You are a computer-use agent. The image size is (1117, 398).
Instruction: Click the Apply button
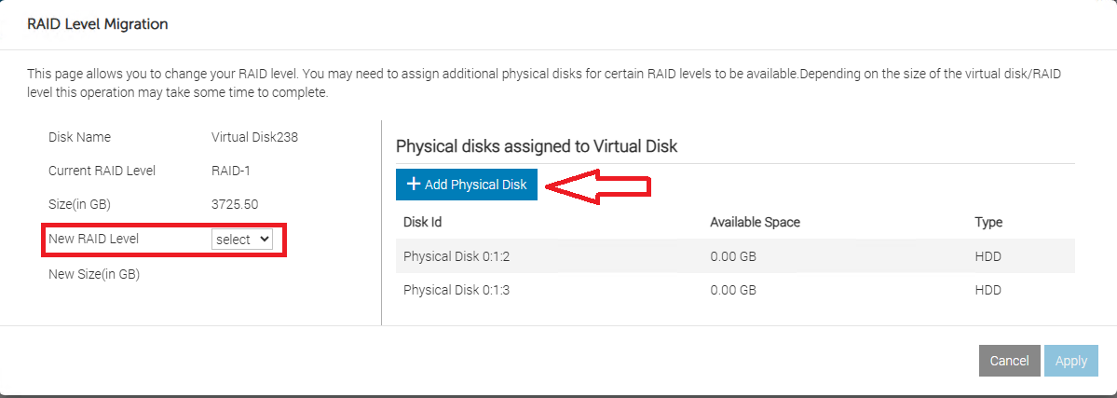1070,361
